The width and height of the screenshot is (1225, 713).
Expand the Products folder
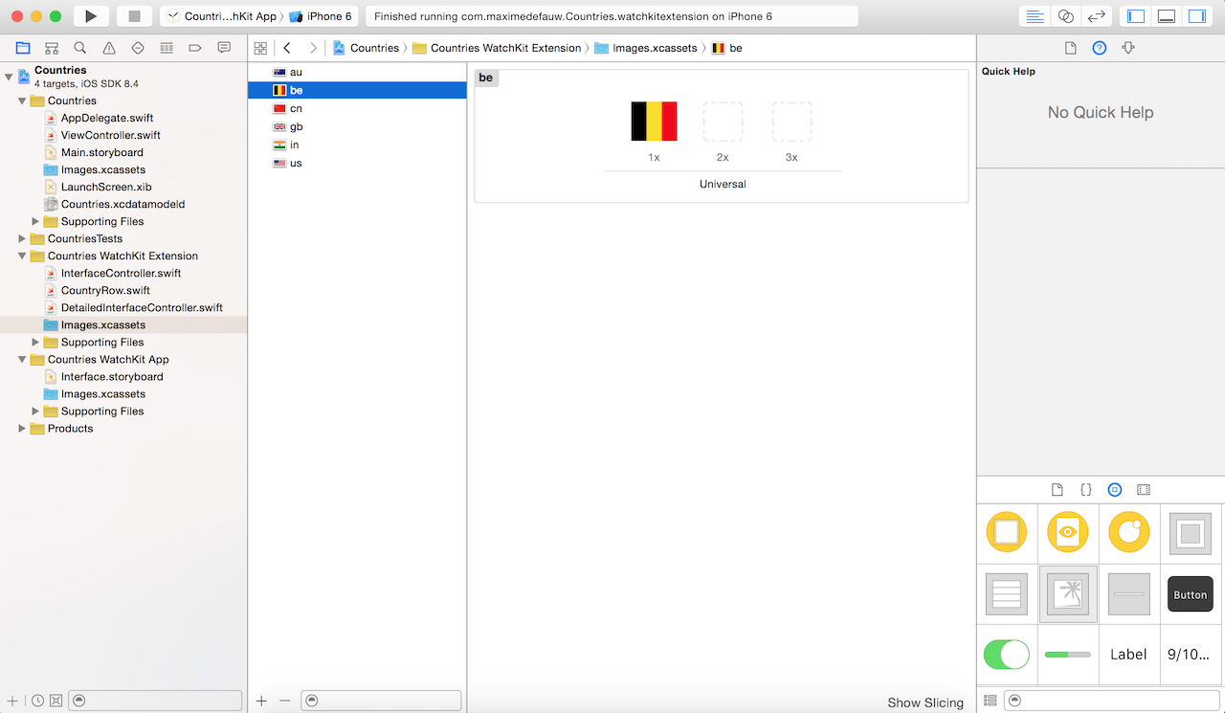coord(22,429)
